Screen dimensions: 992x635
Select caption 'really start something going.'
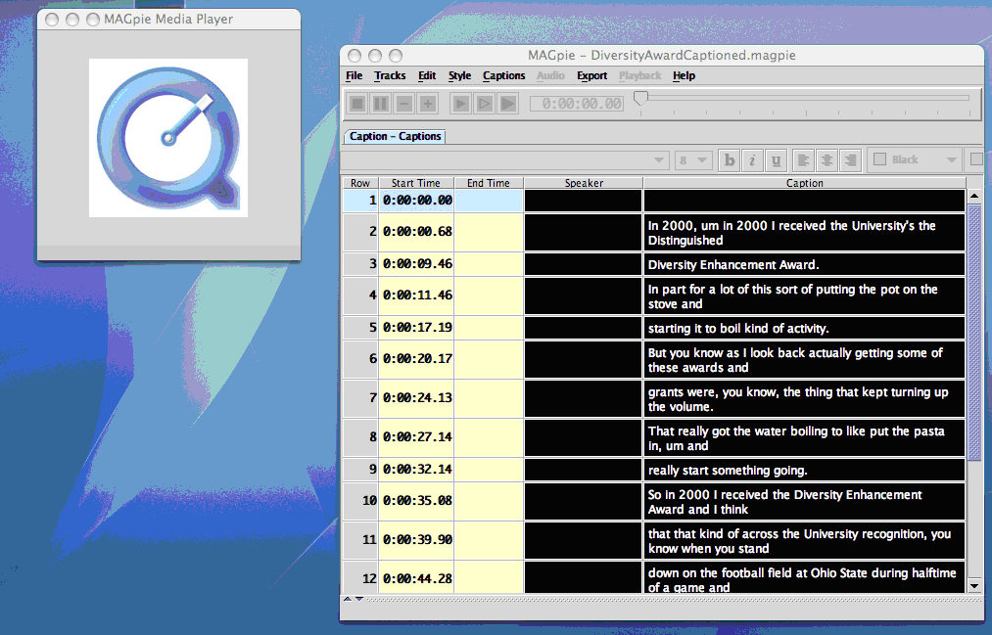(804, 470)
